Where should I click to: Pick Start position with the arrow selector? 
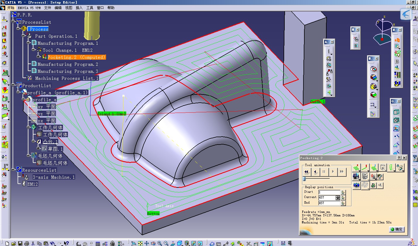click(x=343, y=192)
